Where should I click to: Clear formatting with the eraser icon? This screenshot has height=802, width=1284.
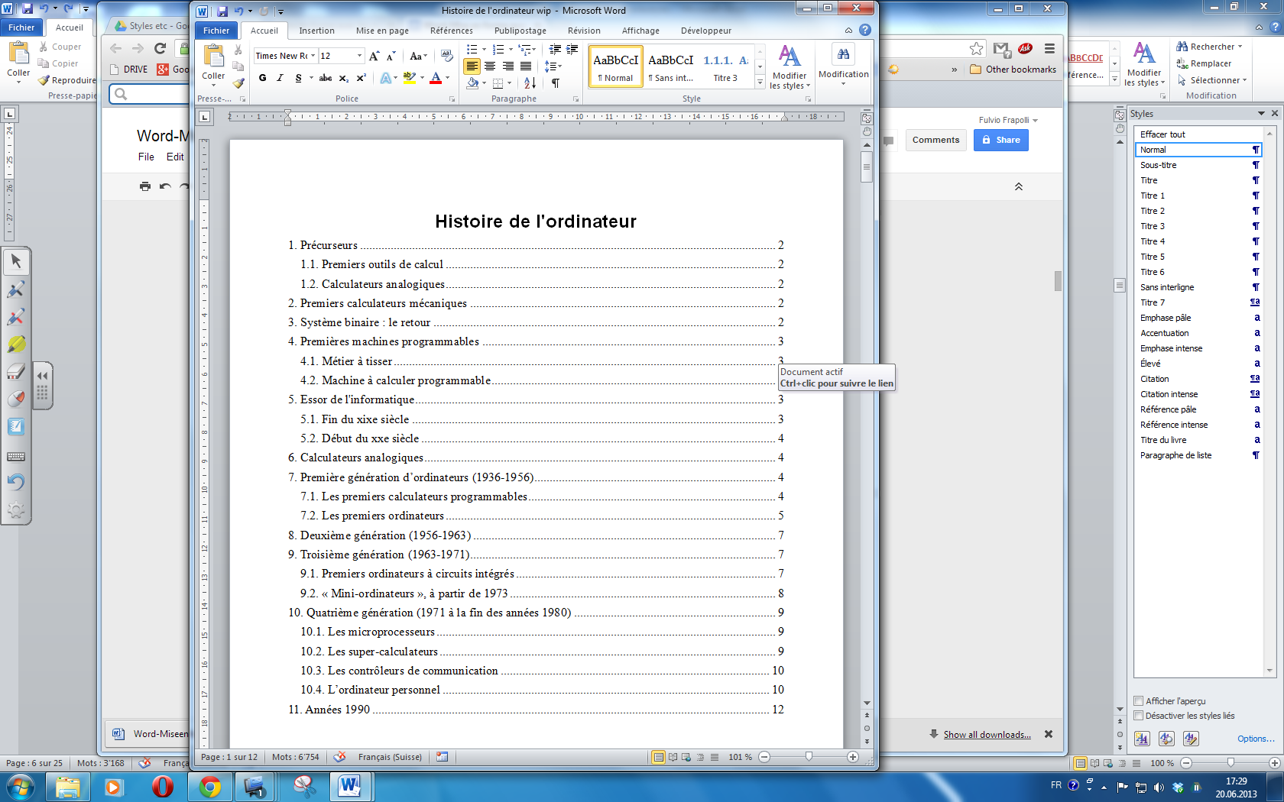pos(446,56)
